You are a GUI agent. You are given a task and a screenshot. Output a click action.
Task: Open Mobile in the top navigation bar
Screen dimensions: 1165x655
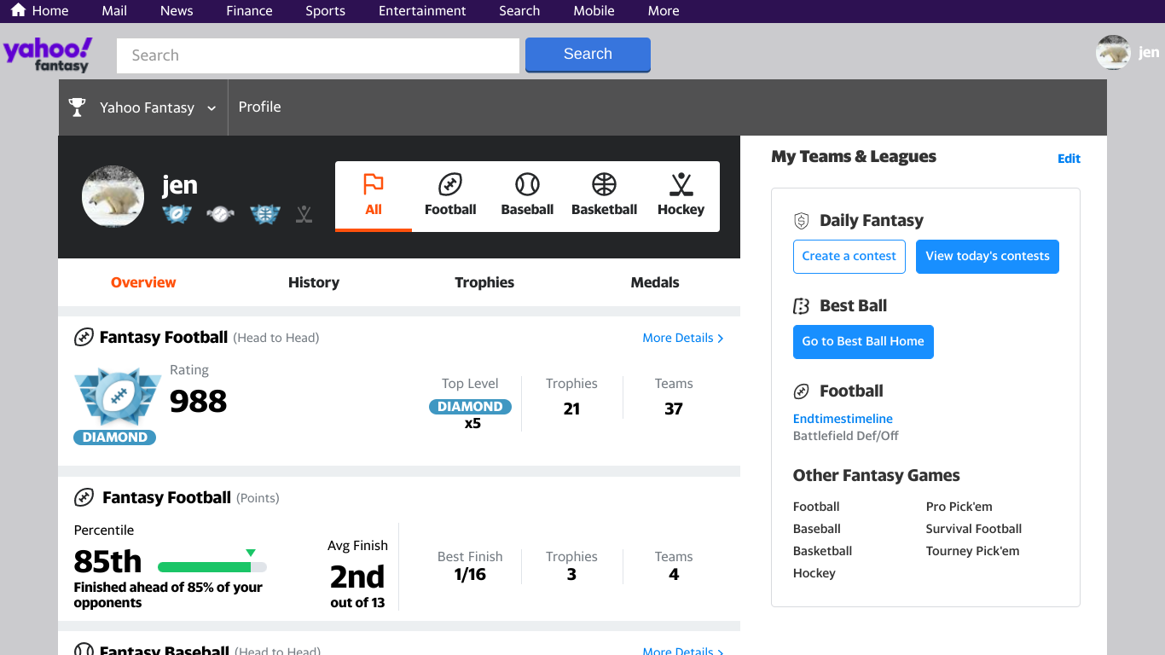tap(594, 11)
